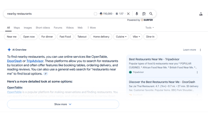Switch to the Images tab
208x118 pixels.
tap(28, 28)
